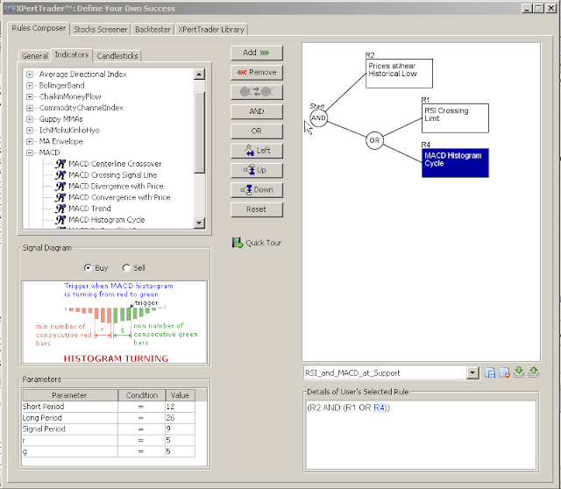
Task: Select MACD Centerline Crossover rule icon
Action: tap(60, 164)
